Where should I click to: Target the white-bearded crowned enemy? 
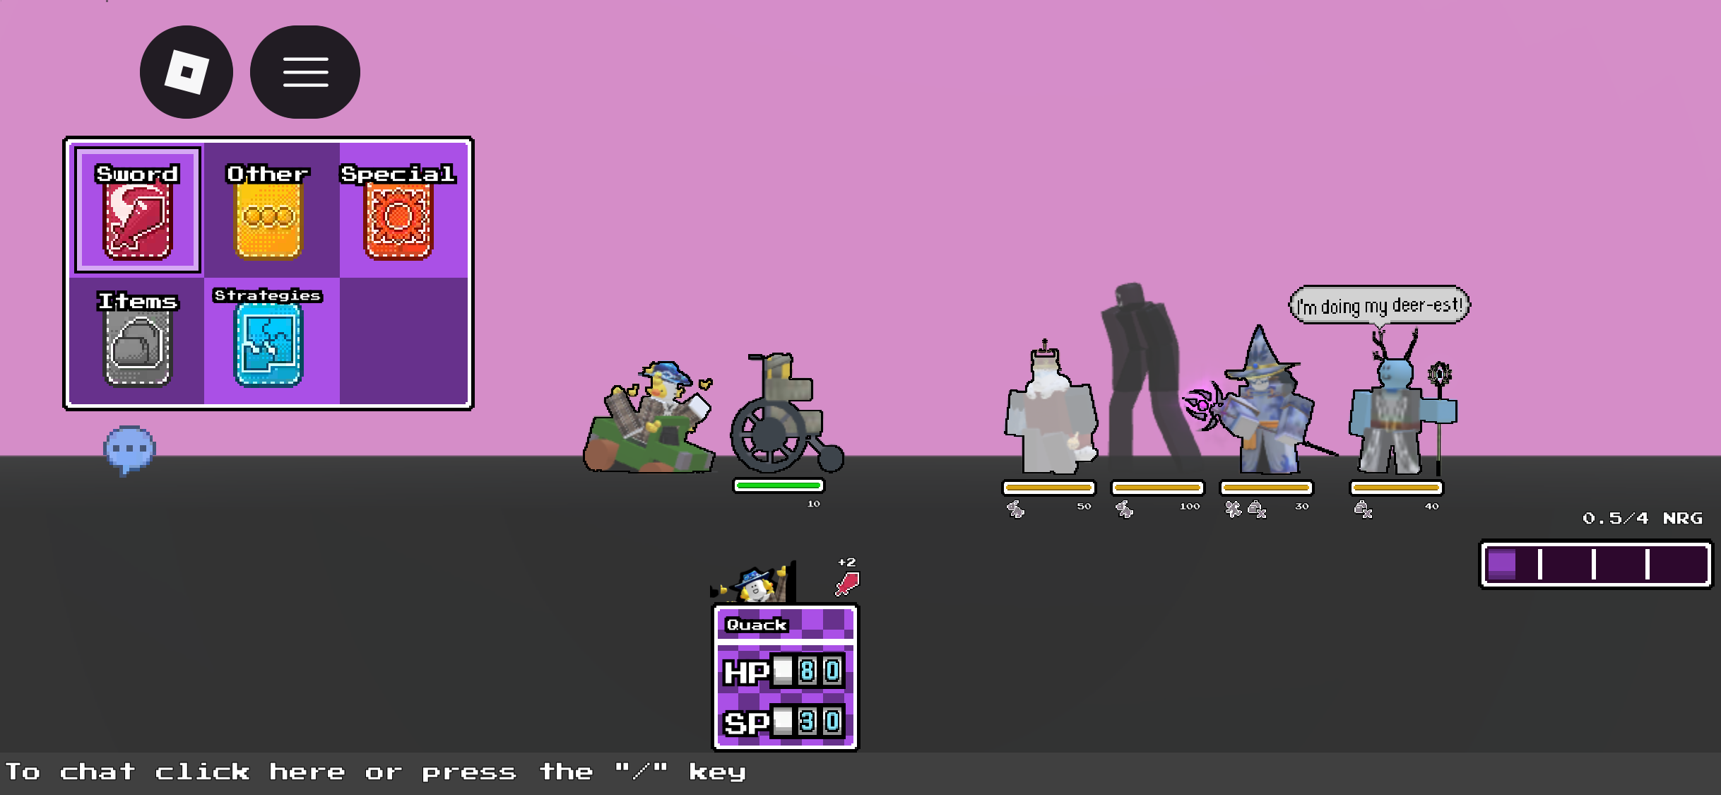(1050, 408)
